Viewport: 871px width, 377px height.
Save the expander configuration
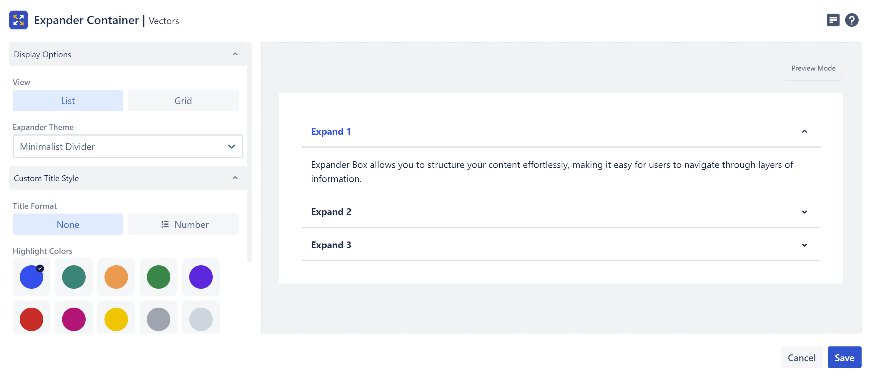click(844, 357)
